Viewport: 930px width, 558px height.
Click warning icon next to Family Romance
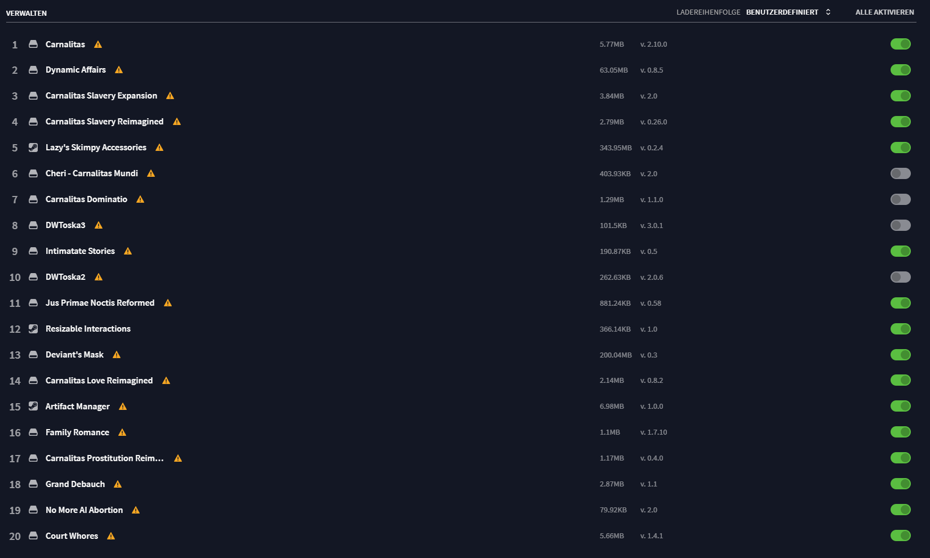(x=122, y=432)
